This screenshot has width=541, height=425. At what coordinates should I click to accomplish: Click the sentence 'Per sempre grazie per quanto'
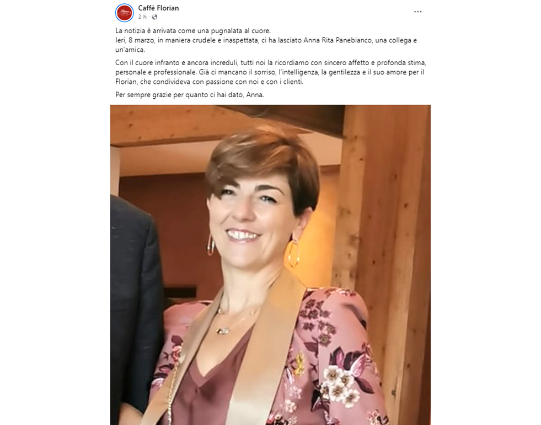[189, 94]
